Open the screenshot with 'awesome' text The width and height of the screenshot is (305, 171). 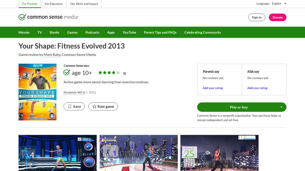pyautogui.click(x=138, y=153)
